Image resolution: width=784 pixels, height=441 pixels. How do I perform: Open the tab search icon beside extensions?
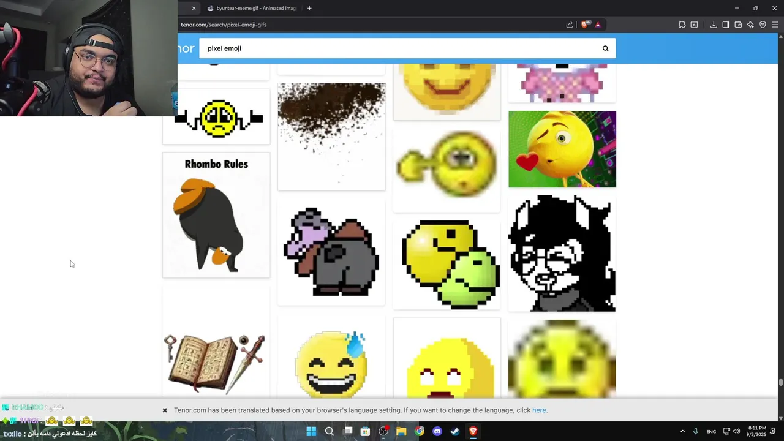pos(694,24)
